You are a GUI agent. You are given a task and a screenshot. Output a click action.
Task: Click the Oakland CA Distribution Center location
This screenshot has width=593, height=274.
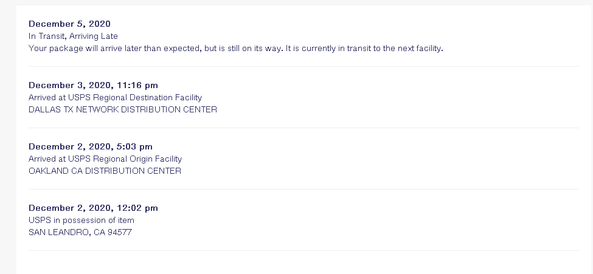[x=105, y=171]
